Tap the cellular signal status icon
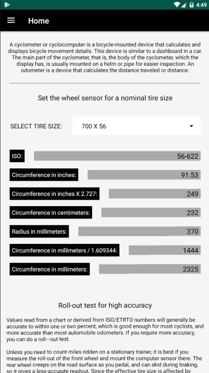The width and height of the screenshot is (209, 373). point(183,4)
